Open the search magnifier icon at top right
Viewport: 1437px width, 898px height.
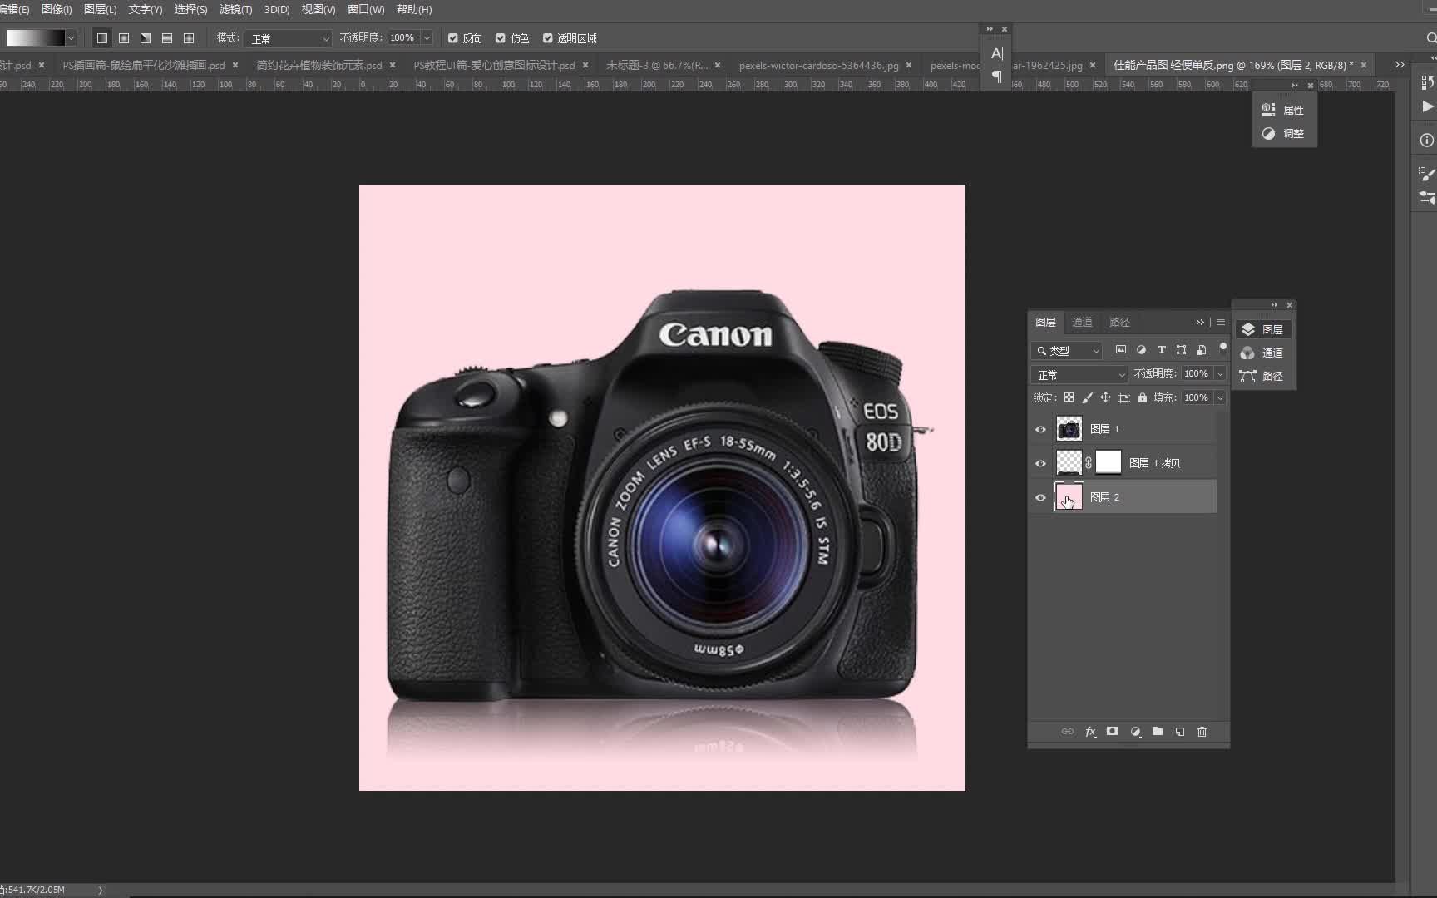pos(1430,38)
